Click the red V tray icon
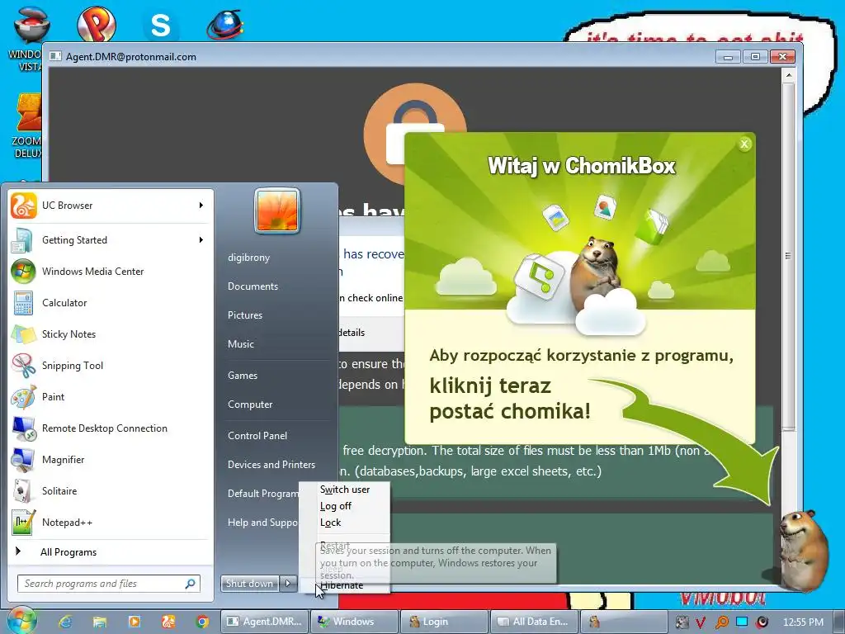 700,622
